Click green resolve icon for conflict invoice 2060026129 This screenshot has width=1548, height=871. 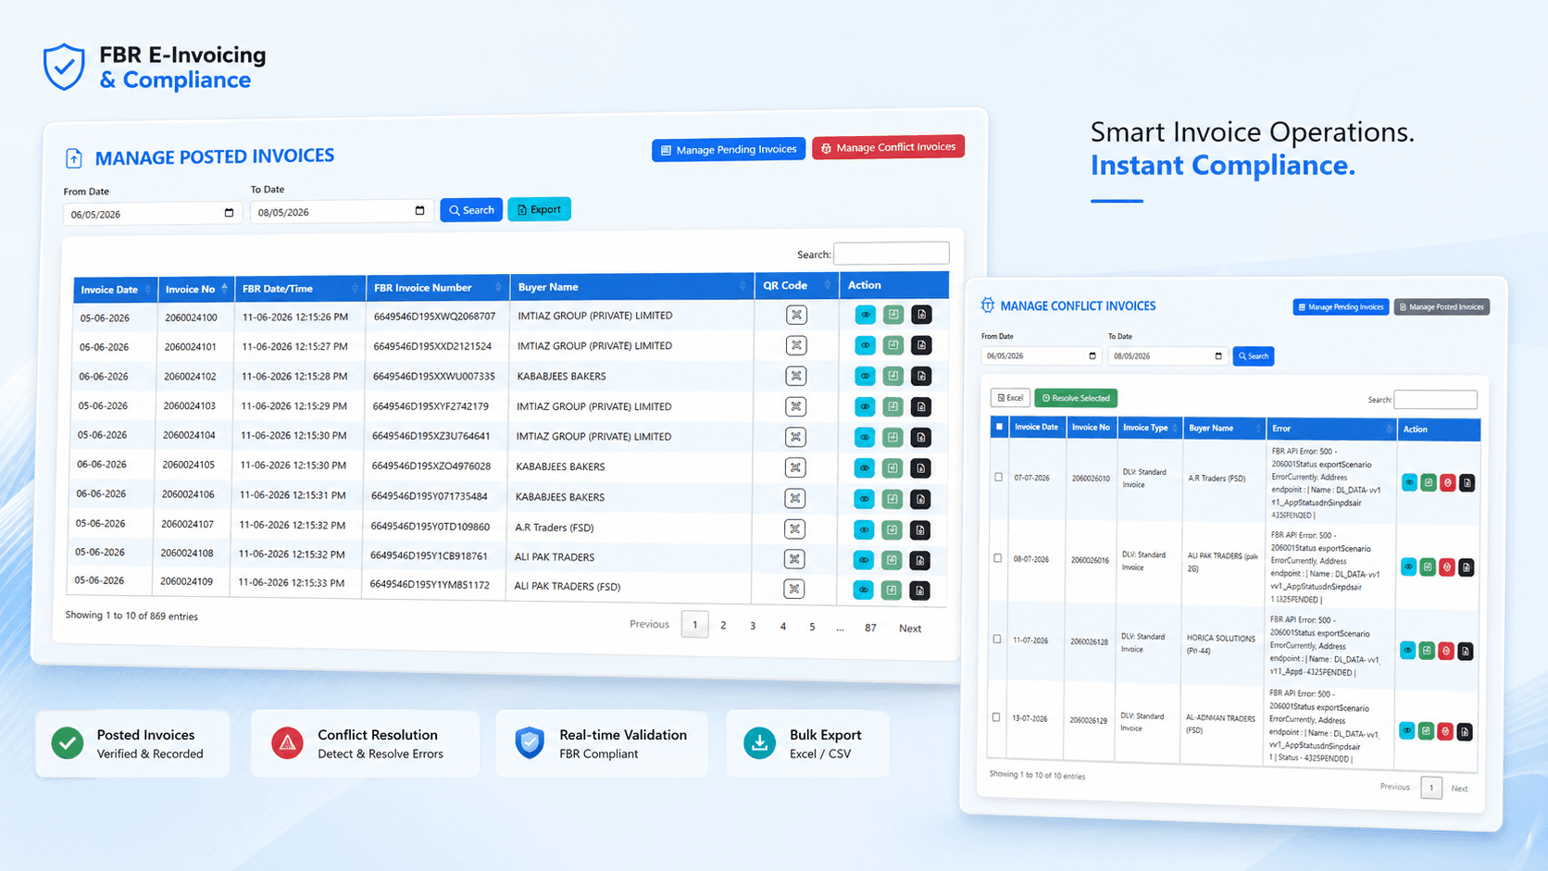point(1426,731)
